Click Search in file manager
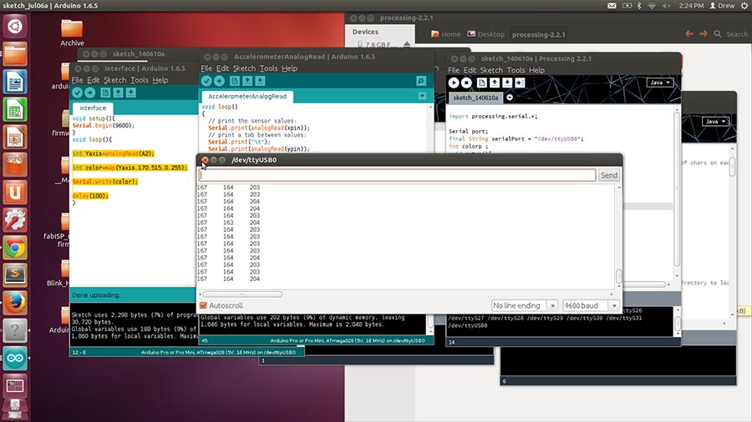 pos(730,34)
